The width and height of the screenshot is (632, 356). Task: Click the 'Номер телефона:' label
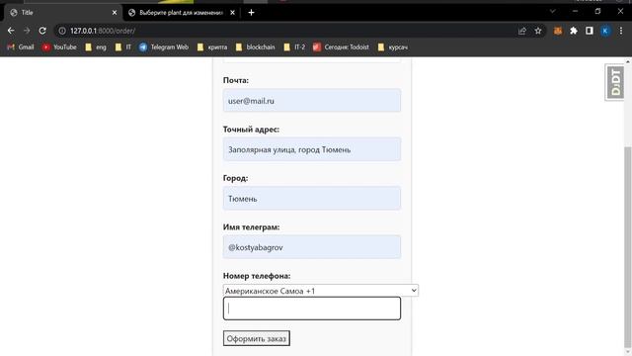[257, 276]
